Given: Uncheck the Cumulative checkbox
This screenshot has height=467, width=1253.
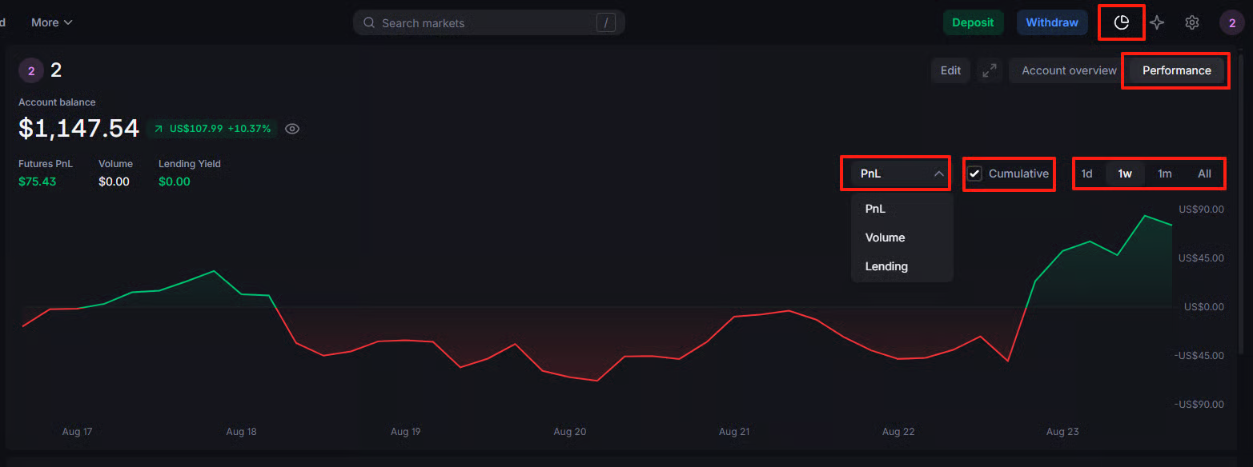Looking at the screenshot, I should (974, 174).
